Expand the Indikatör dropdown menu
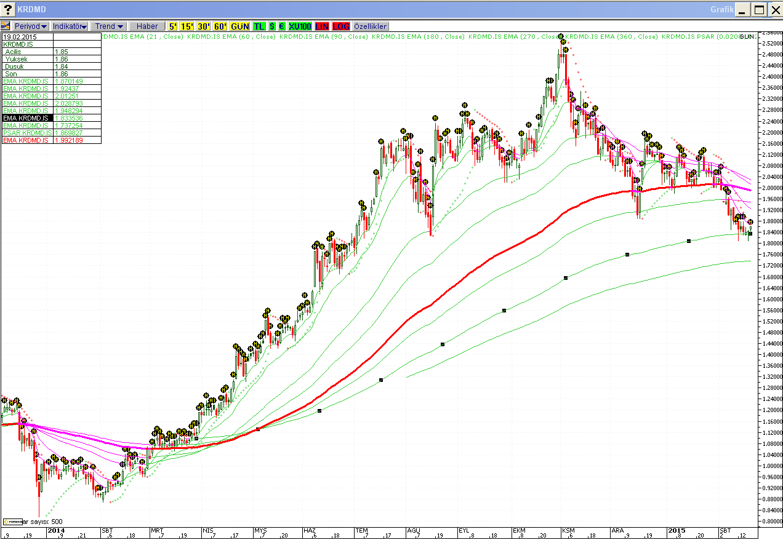The height and width of the screenshot is (540, 783). [70, 26]
